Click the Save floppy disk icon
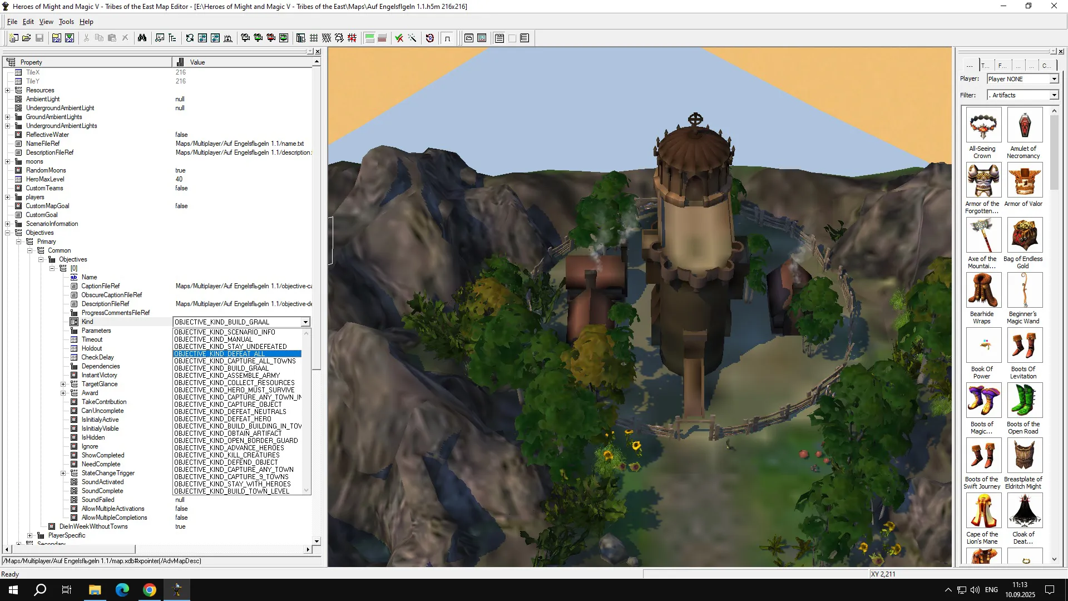The height and width of the screenshot is (601, 1068). pos(39,38)
